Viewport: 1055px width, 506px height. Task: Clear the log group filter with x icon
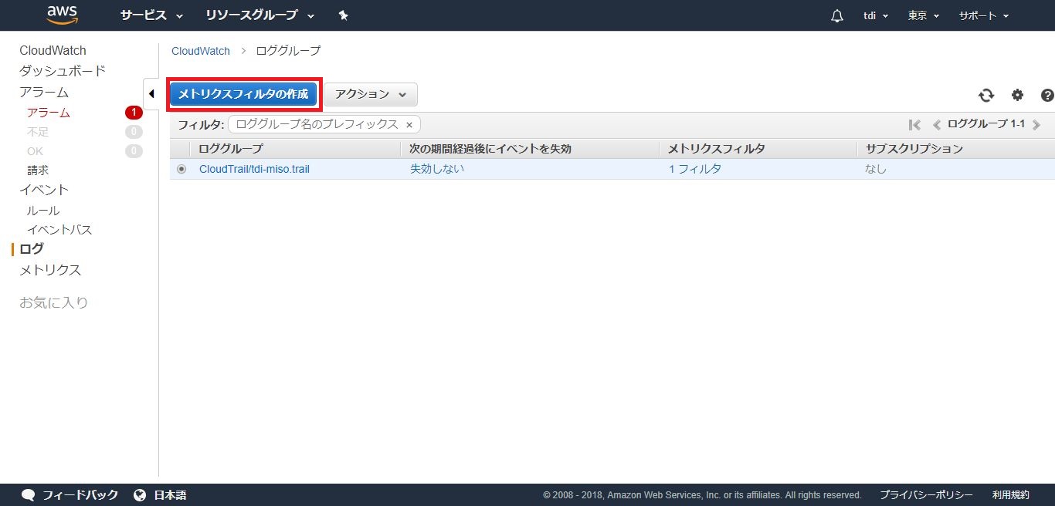pyautogui.click(x=409, y=125)
